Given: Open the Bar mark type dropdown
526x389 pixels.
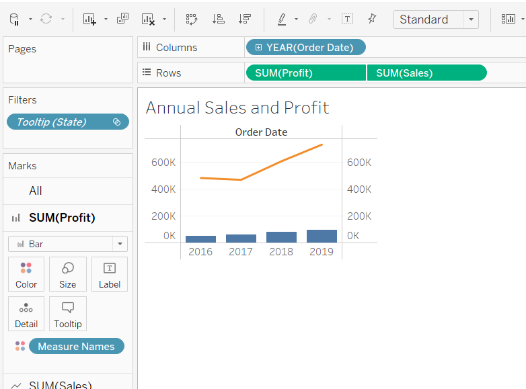Looking at the screenshot, I should pyautogui.click(x=120, y=244).
